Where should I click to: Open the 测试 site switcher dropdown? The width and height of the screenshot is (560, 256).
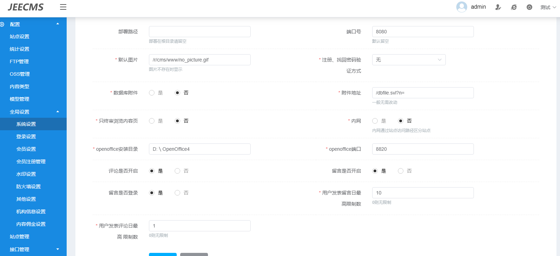548,7
